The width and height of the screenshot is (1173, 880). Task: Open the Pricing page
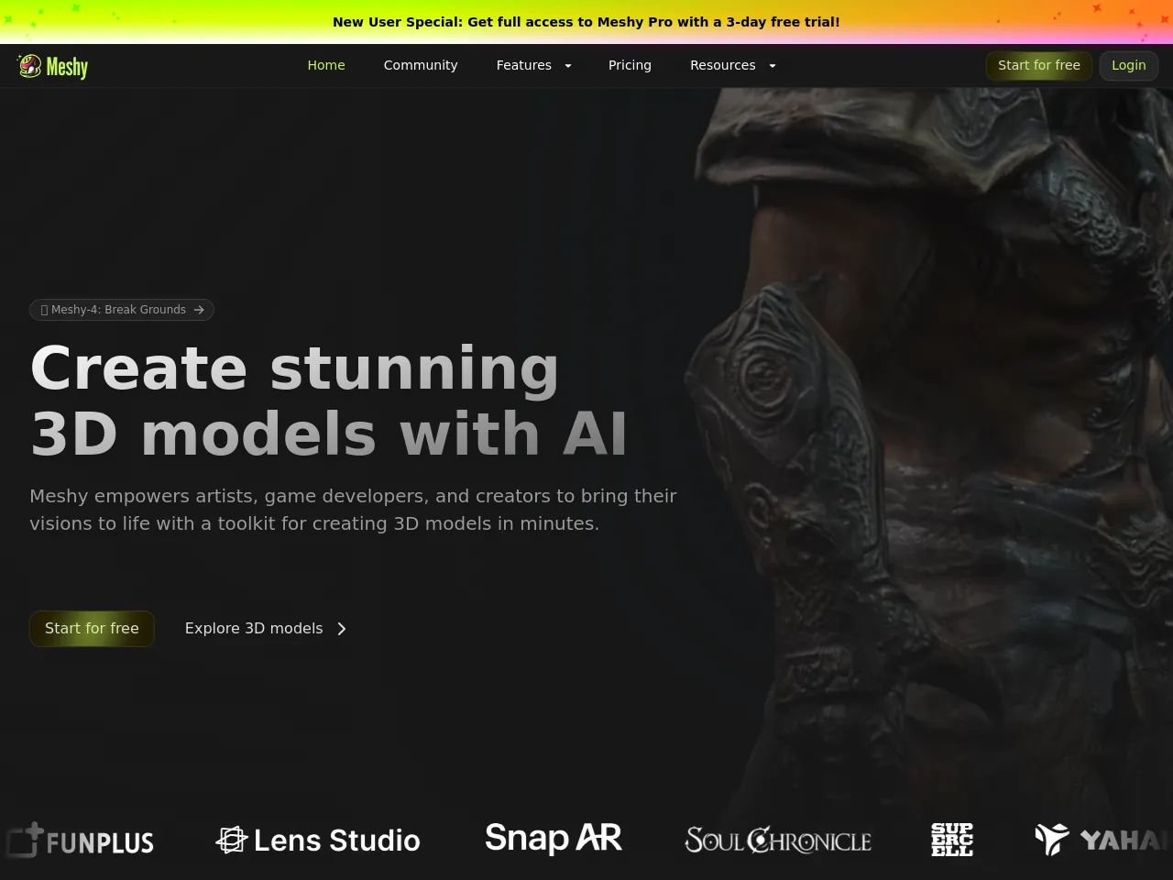[x=630, y=65]
